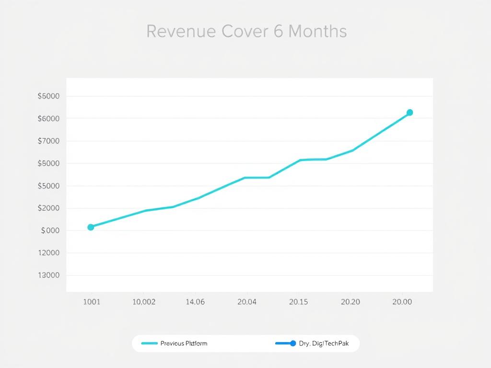Pick the 20.04 x-axis tick label
The height and width of the screenshot is (368, 491).
coord(246,302)
